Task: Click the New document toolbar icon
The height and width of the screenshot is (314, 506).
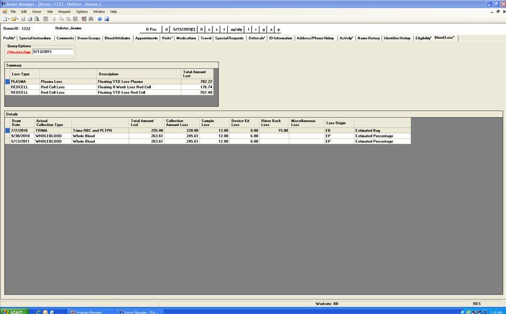Action: pyautogui.click(x=4, y=19)
